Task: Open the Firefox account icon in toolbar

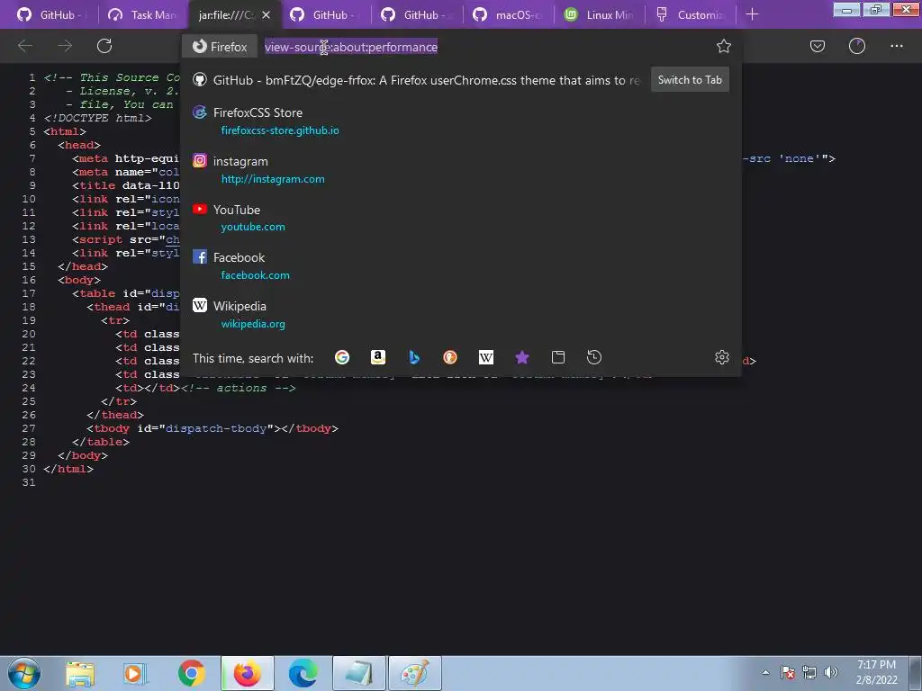Action: coord(857,46)
